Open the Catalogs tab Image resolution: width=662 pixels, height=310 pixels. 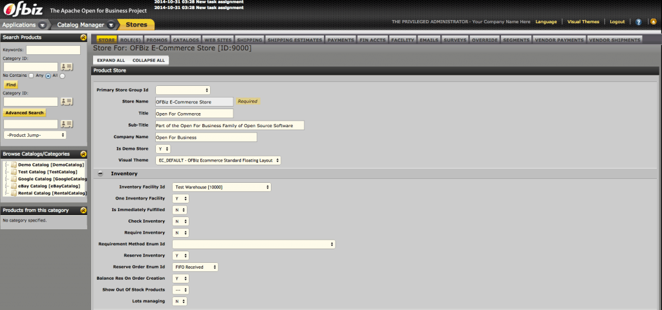point(186,40)
